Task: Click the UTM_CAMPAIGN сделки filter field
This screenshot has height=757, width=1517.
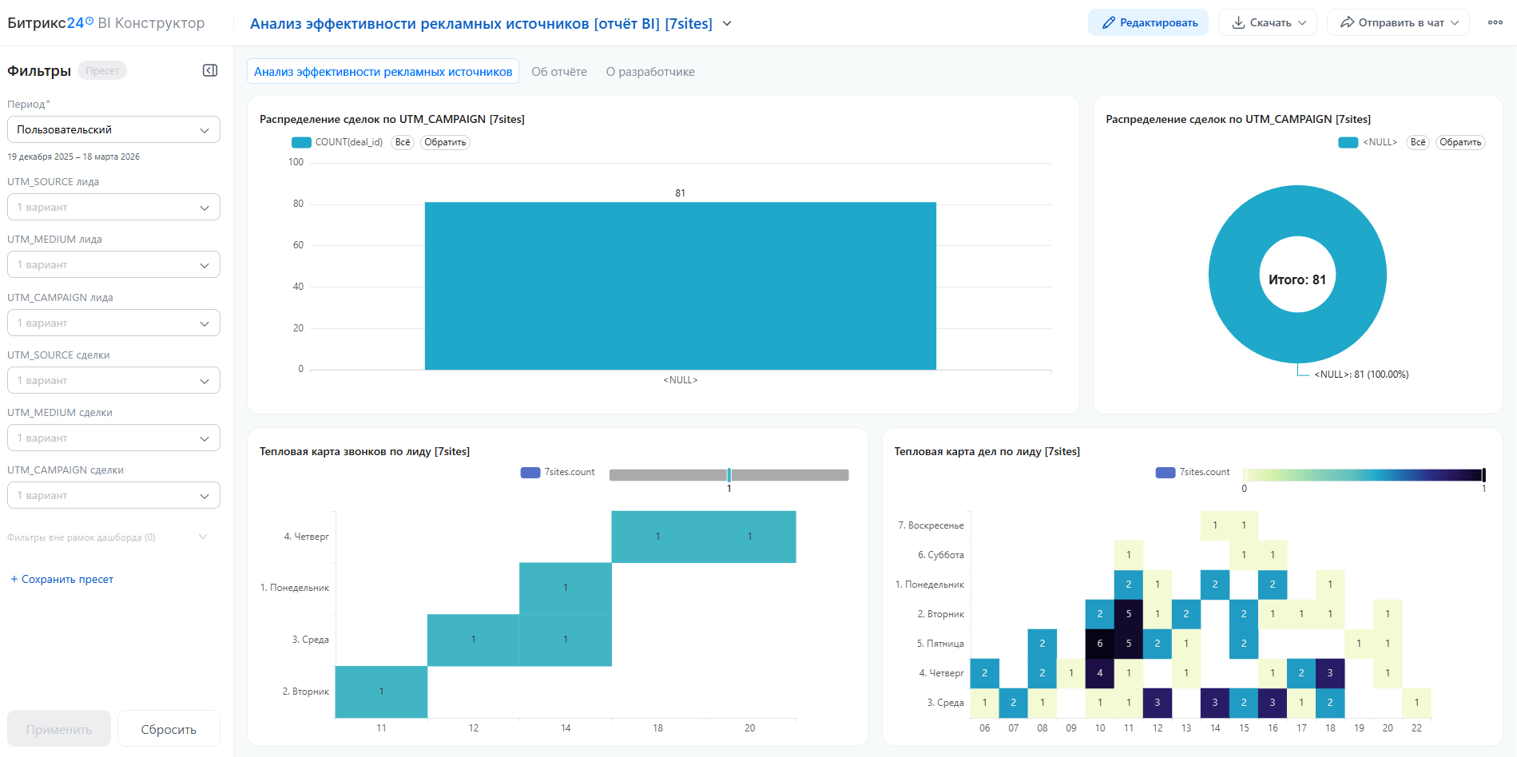Action: coord(113,495)
